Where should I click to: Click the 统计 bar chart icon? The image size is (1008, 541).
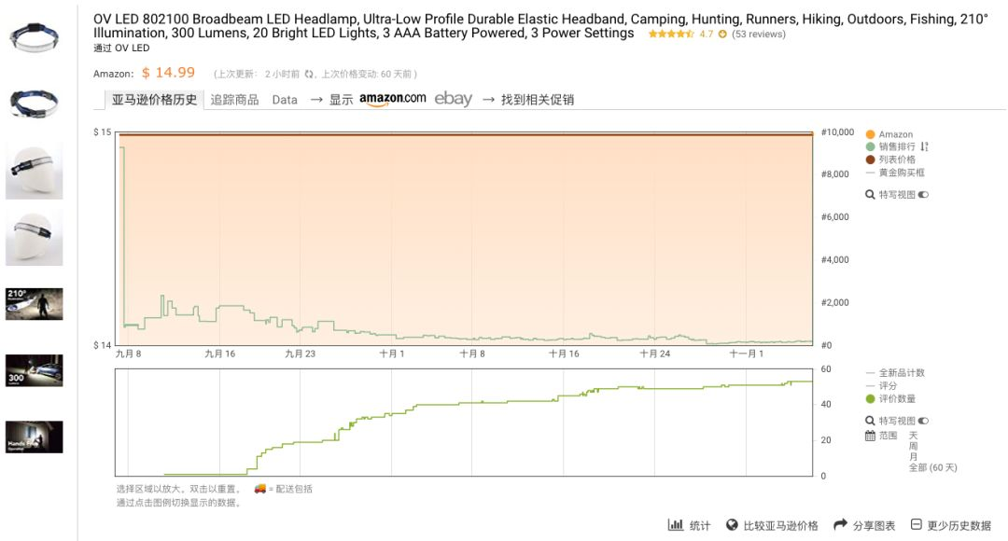click(x=675, y=525)
